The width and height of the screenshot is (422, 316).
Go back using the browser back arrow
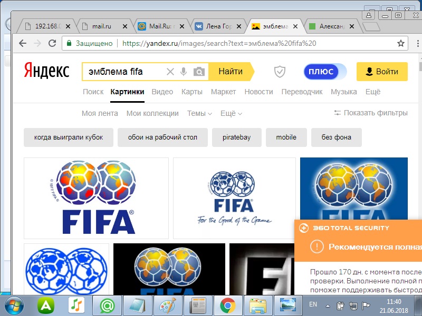coord(23,43)
